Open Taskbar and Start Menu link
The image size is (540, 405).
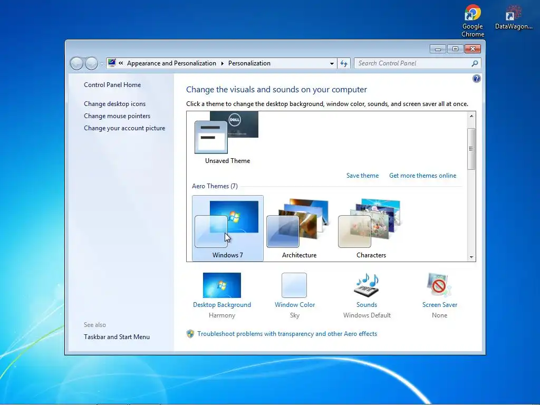point(117,337)
